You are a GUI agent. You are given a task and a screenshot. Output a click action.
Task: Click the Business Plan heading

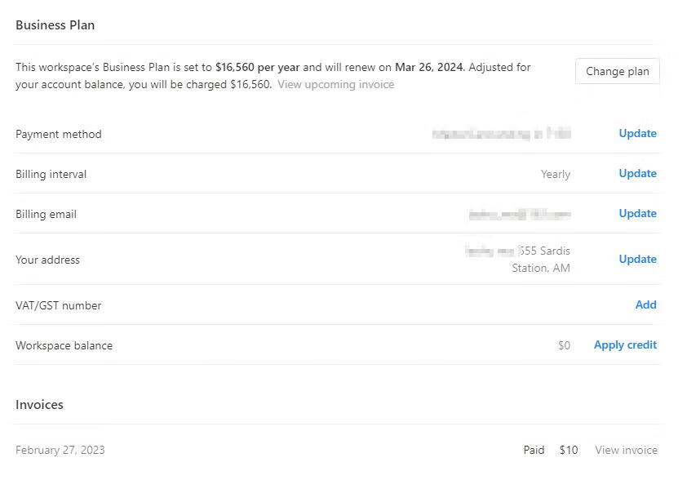[55, 25]
